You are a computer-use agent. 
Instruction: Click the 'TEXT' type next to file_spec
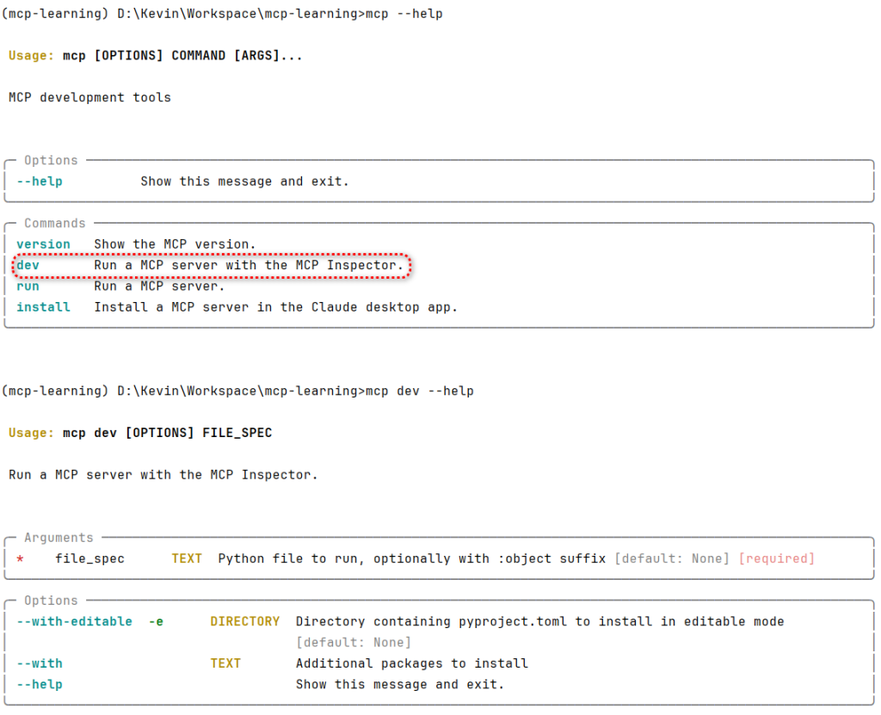187,558
